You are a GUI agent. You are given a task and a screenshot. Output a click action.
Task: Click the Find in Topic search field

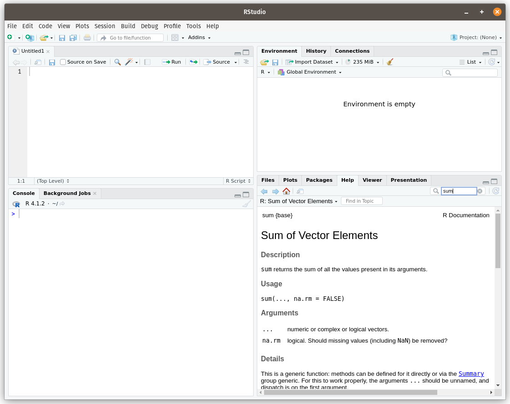[361, 201]
